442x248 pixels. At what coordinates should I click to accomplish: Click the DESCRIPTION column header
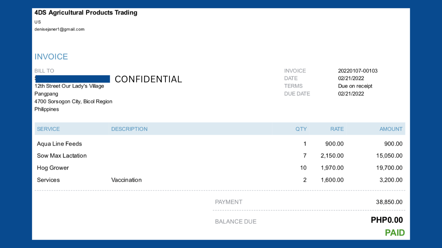pyautogui.click(x=129, y=129)
